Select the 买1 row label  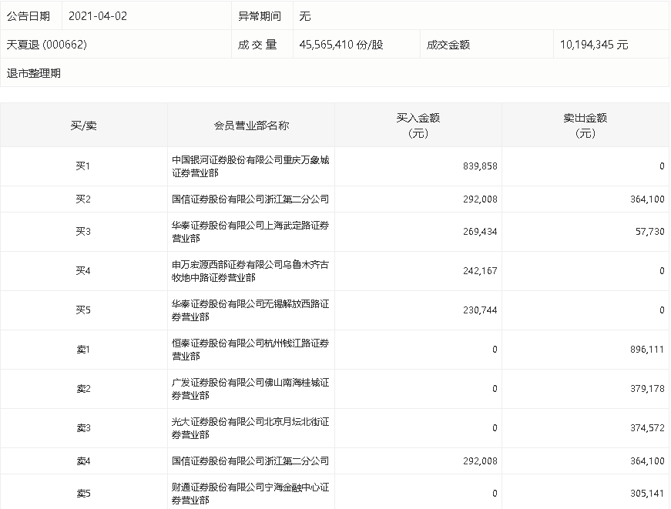(83, 166)
